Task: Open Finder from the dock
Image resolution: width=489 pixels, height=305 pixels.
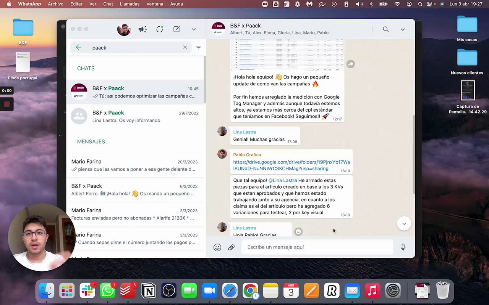Action: click(47, 291)
